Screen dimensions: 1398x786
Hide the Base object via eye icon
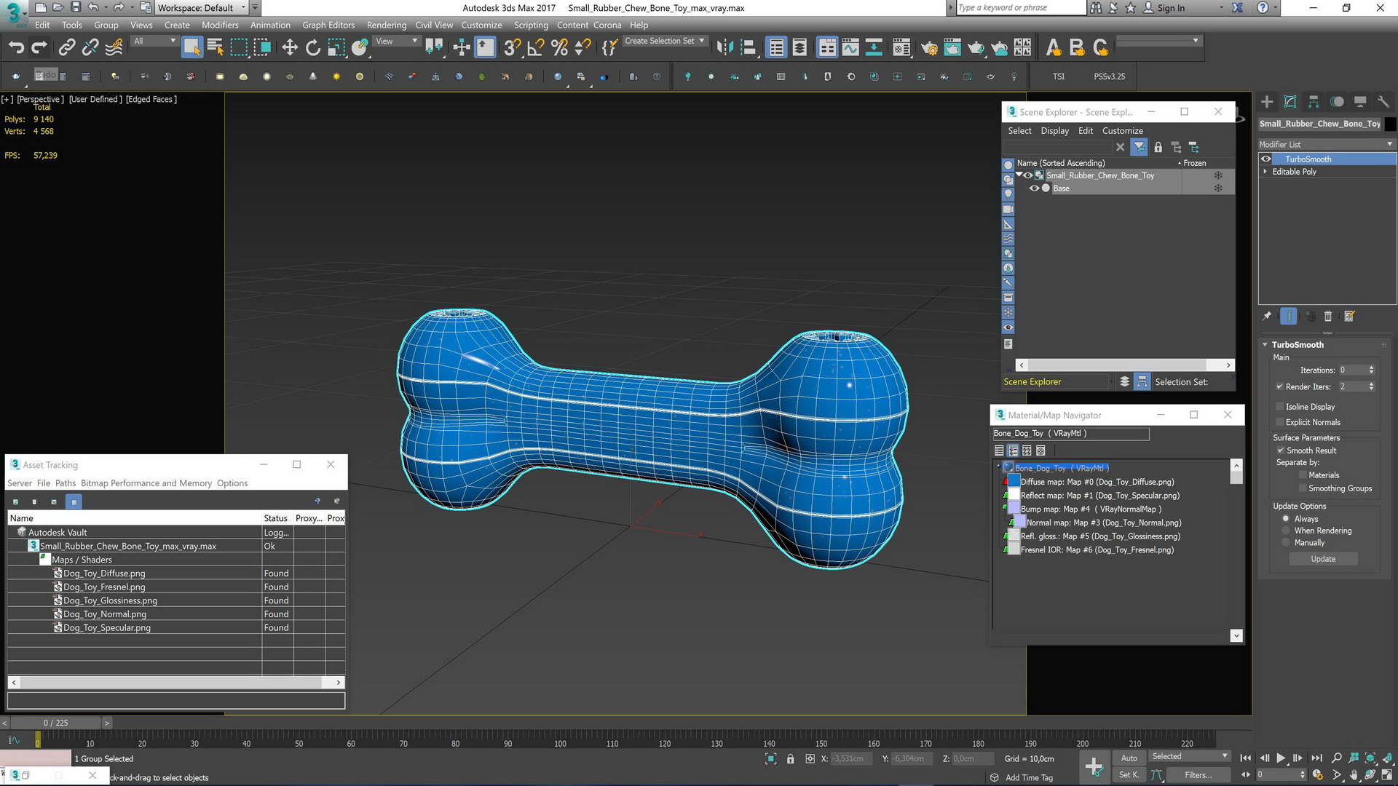tap(1034, 188)
